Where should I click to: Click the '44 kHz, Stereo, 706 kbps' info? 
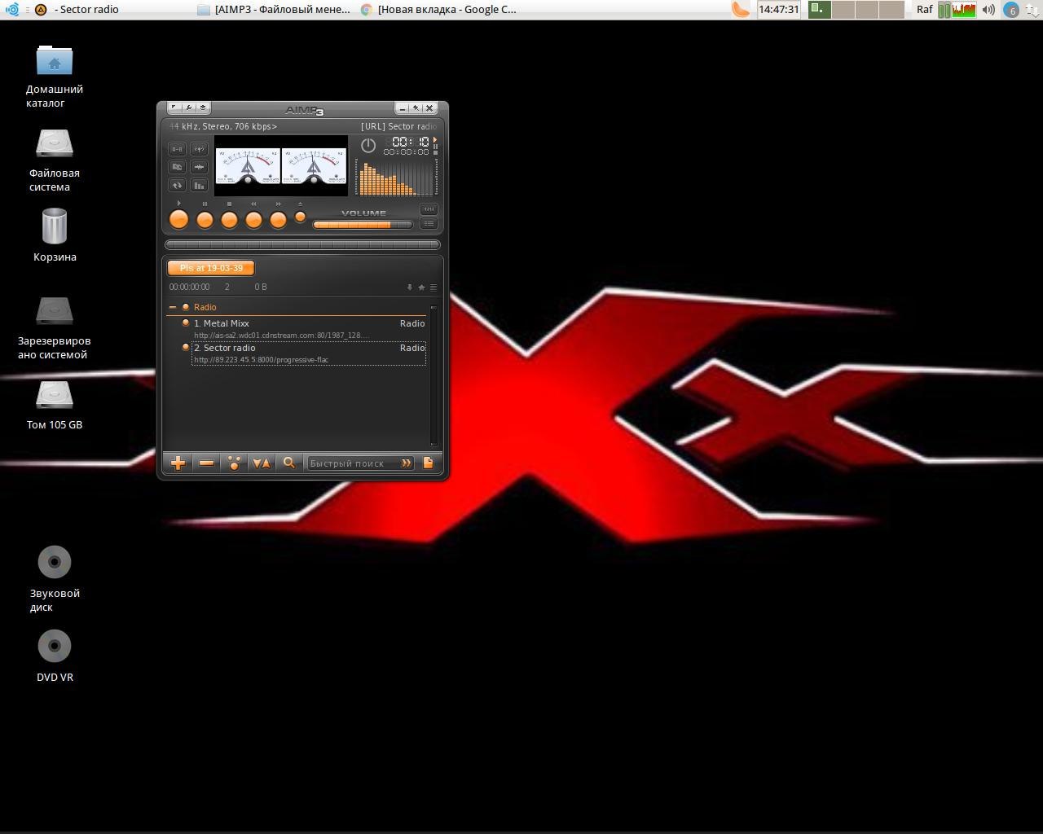(x=223, y=126)
